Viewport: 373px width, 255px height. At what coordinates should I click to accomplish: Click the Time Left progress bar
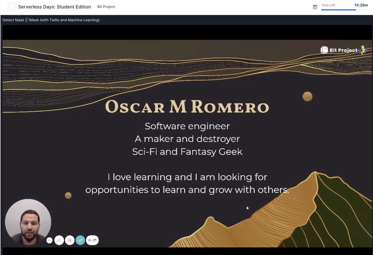[344, 10]
